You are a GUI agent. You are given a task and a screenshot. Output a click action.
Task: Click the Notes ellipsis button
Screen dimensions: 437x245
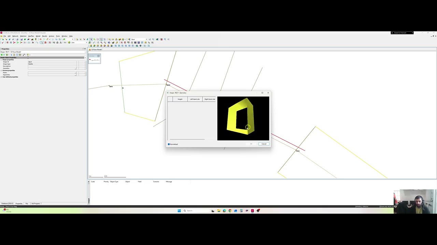75,73
